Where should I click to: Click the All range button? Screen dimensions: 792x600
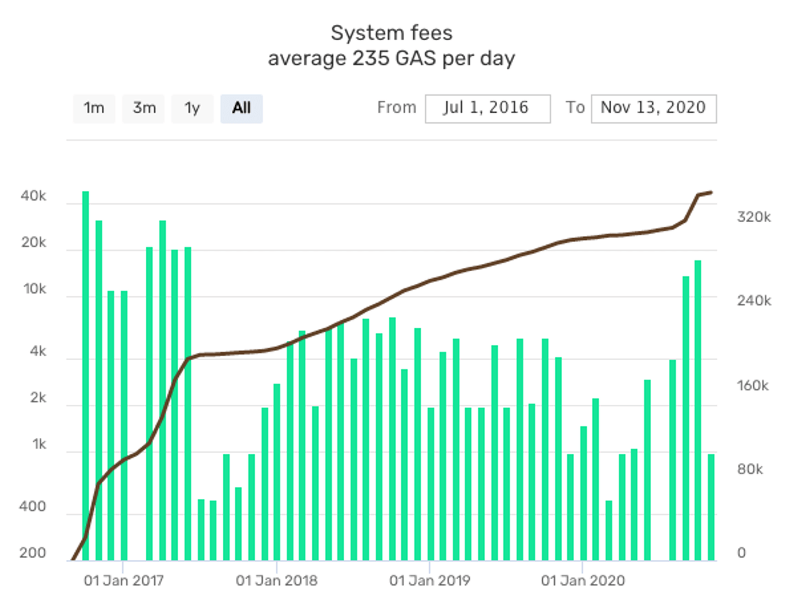click(241, 108)
